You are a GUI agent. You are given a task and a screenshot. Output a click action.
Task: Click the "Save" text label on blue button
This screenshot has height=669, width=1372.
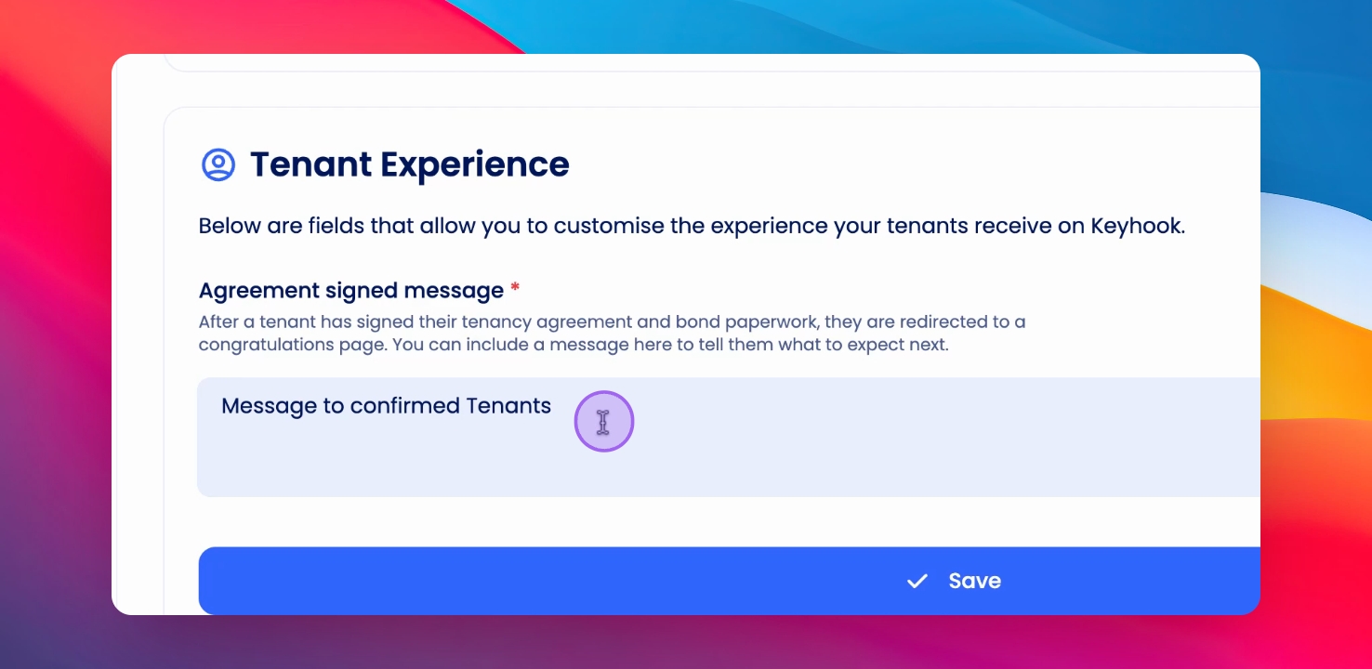tap(974, 581)
